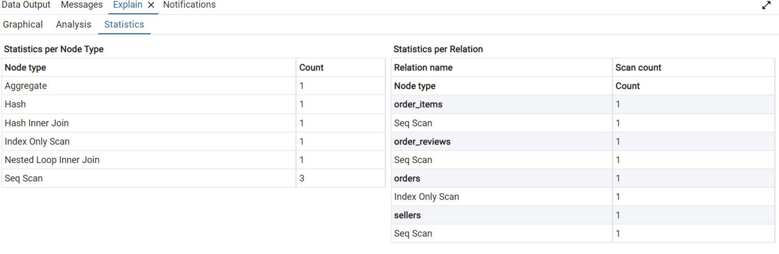Click the Index Only Scan row under orders
The height and width of the screenshot is (254, 779).
click(x=426, y=197)
